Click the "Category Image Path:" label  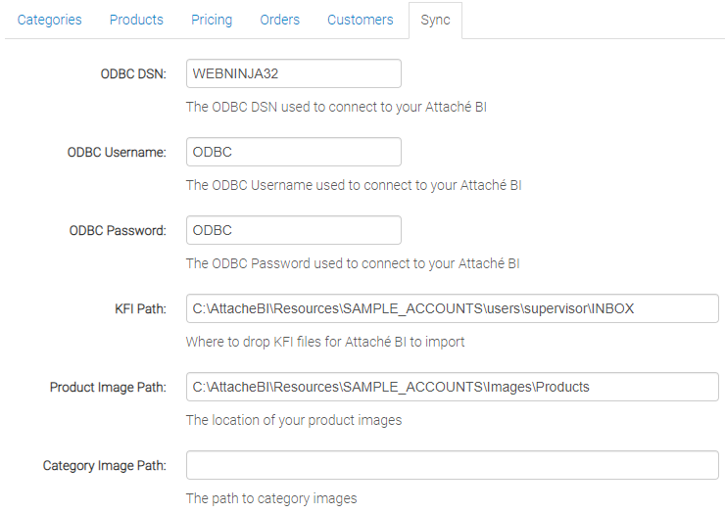[105, 465]
